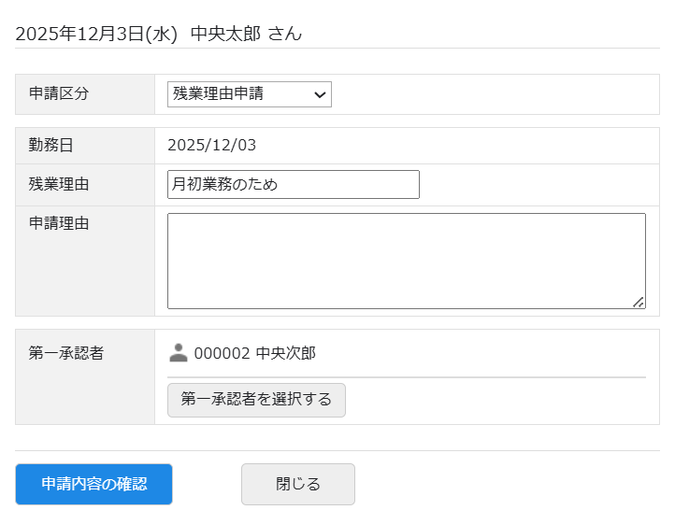The width and height of the screenshot is (675, 524).
Task: Open the 申請区分 dropdown list
Action: coord(249,94)
